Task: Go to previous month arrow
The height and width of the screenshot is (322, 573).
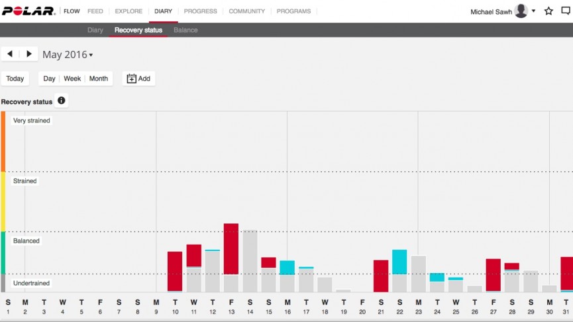Action: pyautogui.click(x=10, y=54)
